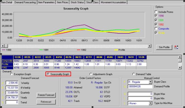The height and width of the screenshot is (108, 185).
Task: Click the data table's up scroll arrow
Action: [180, 57]
